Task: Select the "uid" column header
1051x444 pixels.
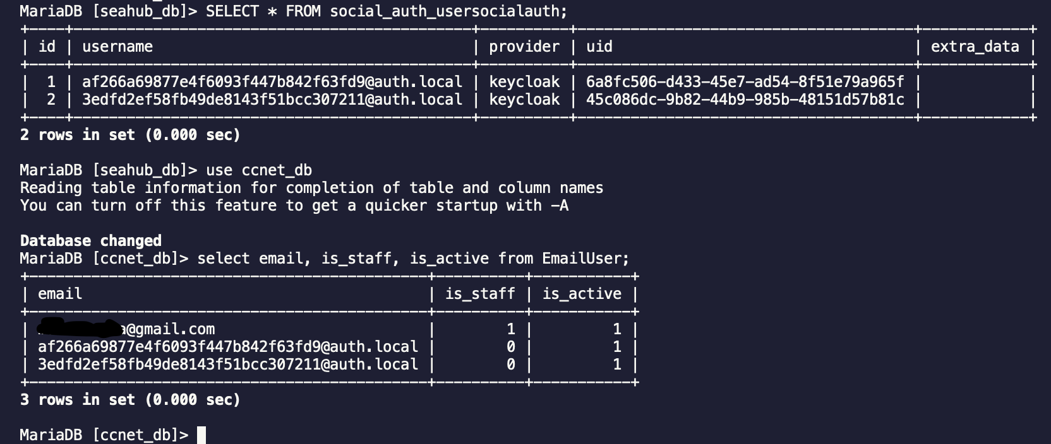Action: 599,47
